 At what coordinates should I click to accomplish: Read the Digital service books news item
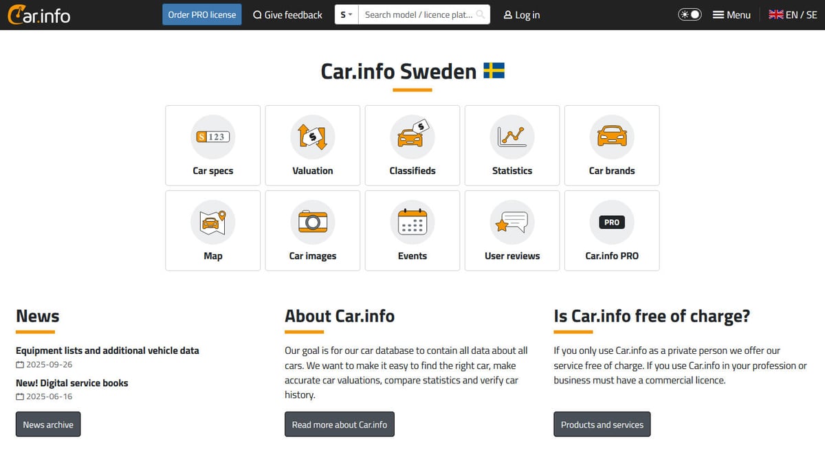point(71,383)
